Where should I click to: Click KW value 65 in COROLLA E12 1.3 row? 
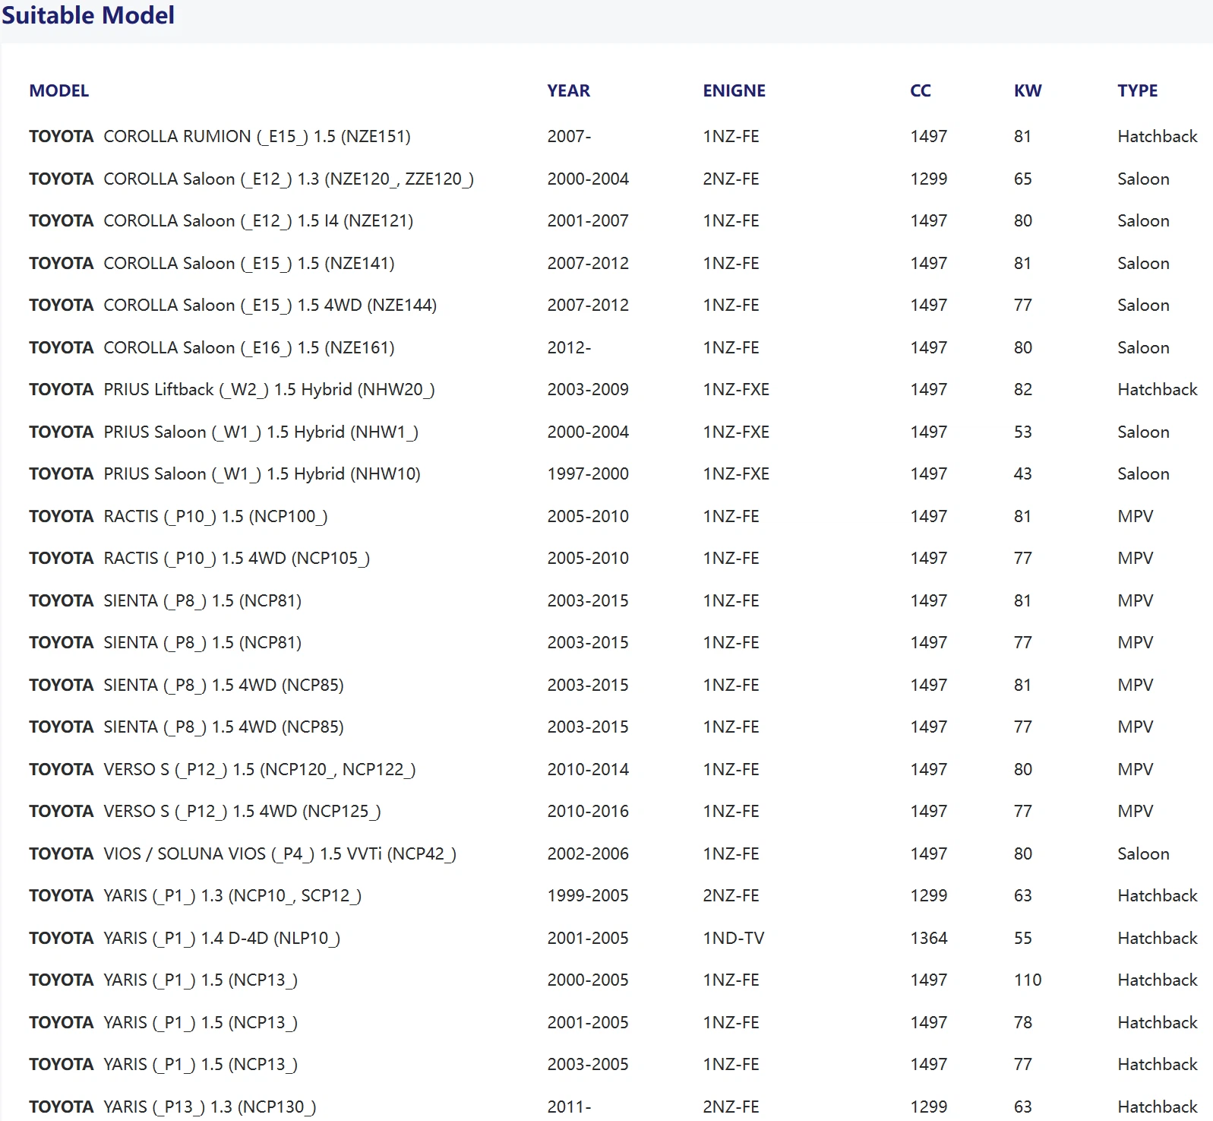click(1023, 179)
